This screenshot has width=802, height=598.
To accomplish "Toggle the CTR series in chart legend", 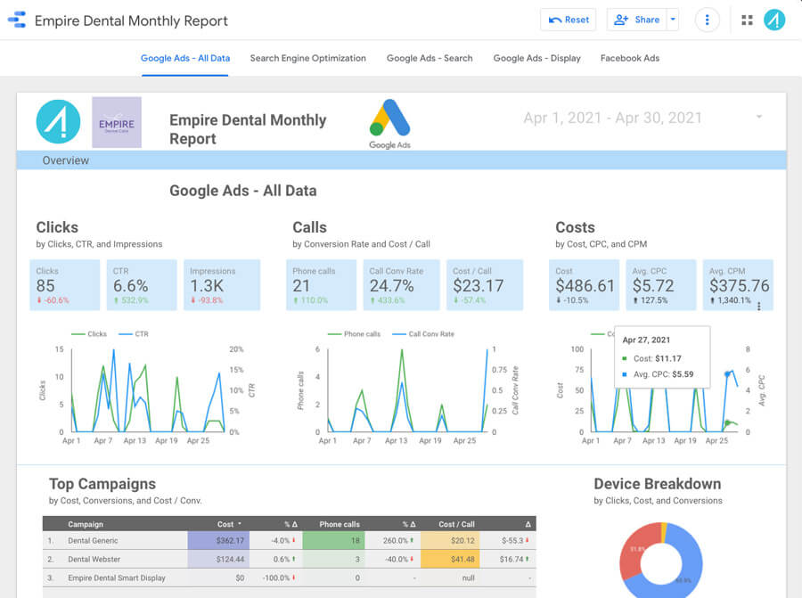I will [x=134, y=334].
